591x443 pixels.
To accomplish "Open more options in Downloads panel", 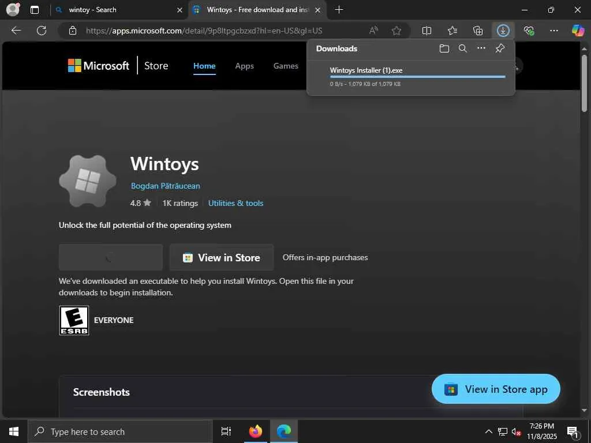I will coord(481,48).
